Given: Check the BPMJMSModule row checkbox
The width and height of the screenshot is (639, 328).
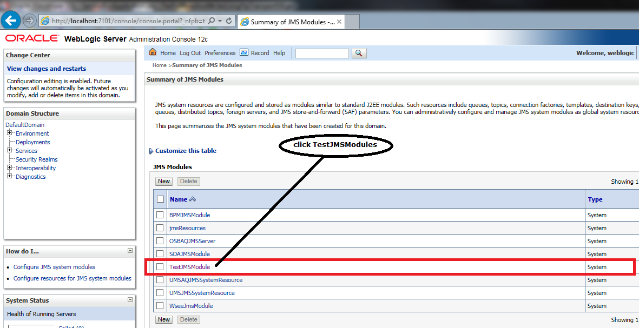Looking at the screenshot, I should coord(160,215).
